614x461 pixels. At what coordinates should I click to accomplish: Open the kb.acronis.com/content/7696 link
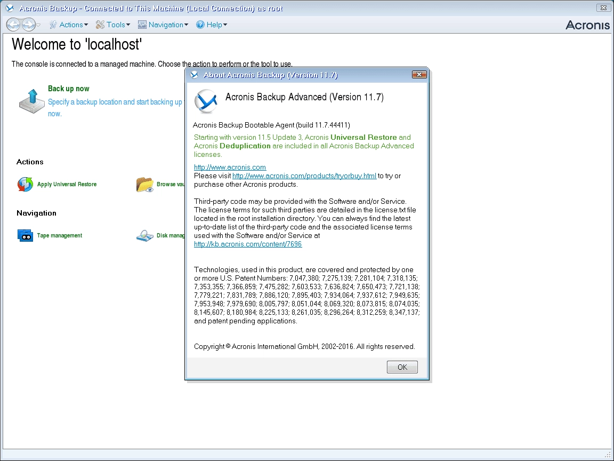(248, 244)
